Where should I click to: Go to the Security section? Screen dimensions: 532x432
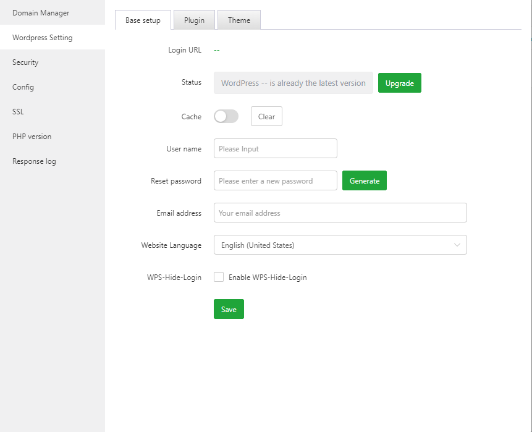(x=25, y=62)
